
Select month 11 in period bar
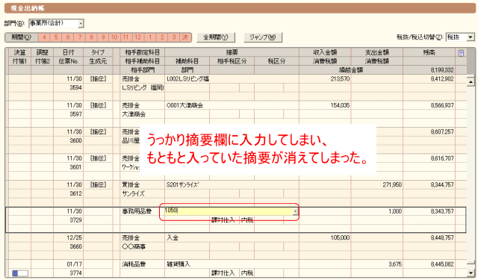pyautogui.click(x=125, y=37)
